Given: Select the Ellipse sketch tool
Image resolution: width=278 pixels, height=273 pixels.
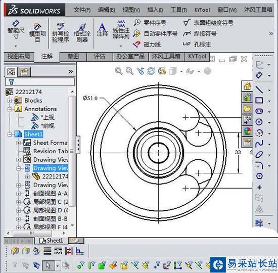Looking at the screenshot, I should [x=259, y=155].
